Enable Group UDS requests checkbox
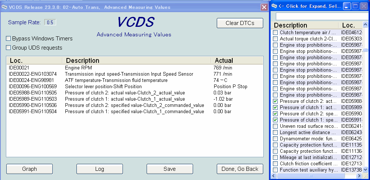The width and height of the screenshot is (370, 180). pyautogui.click(x=8, y=48)
